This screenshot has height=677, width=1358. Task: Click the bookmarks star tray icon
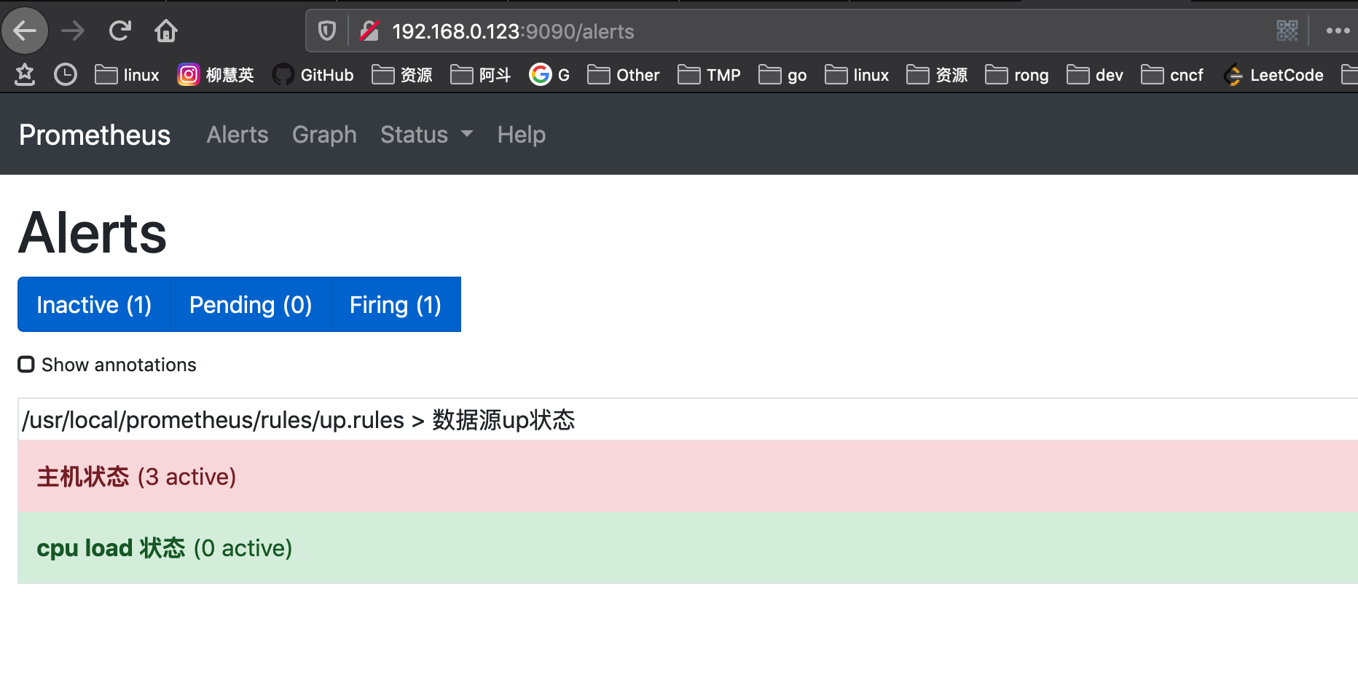tap(25, 74)
